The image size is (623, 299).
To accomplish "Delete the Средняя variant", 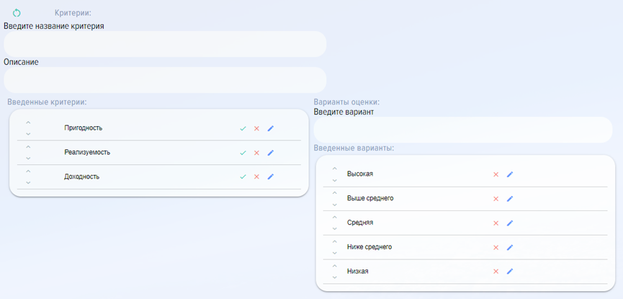I will click(x=496, y=223).
